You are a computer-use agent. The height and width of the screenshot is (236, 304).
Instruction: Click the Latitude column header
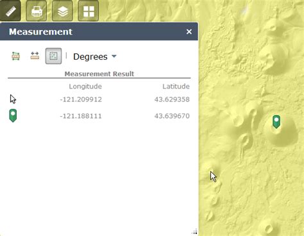(x=176, y=87)
